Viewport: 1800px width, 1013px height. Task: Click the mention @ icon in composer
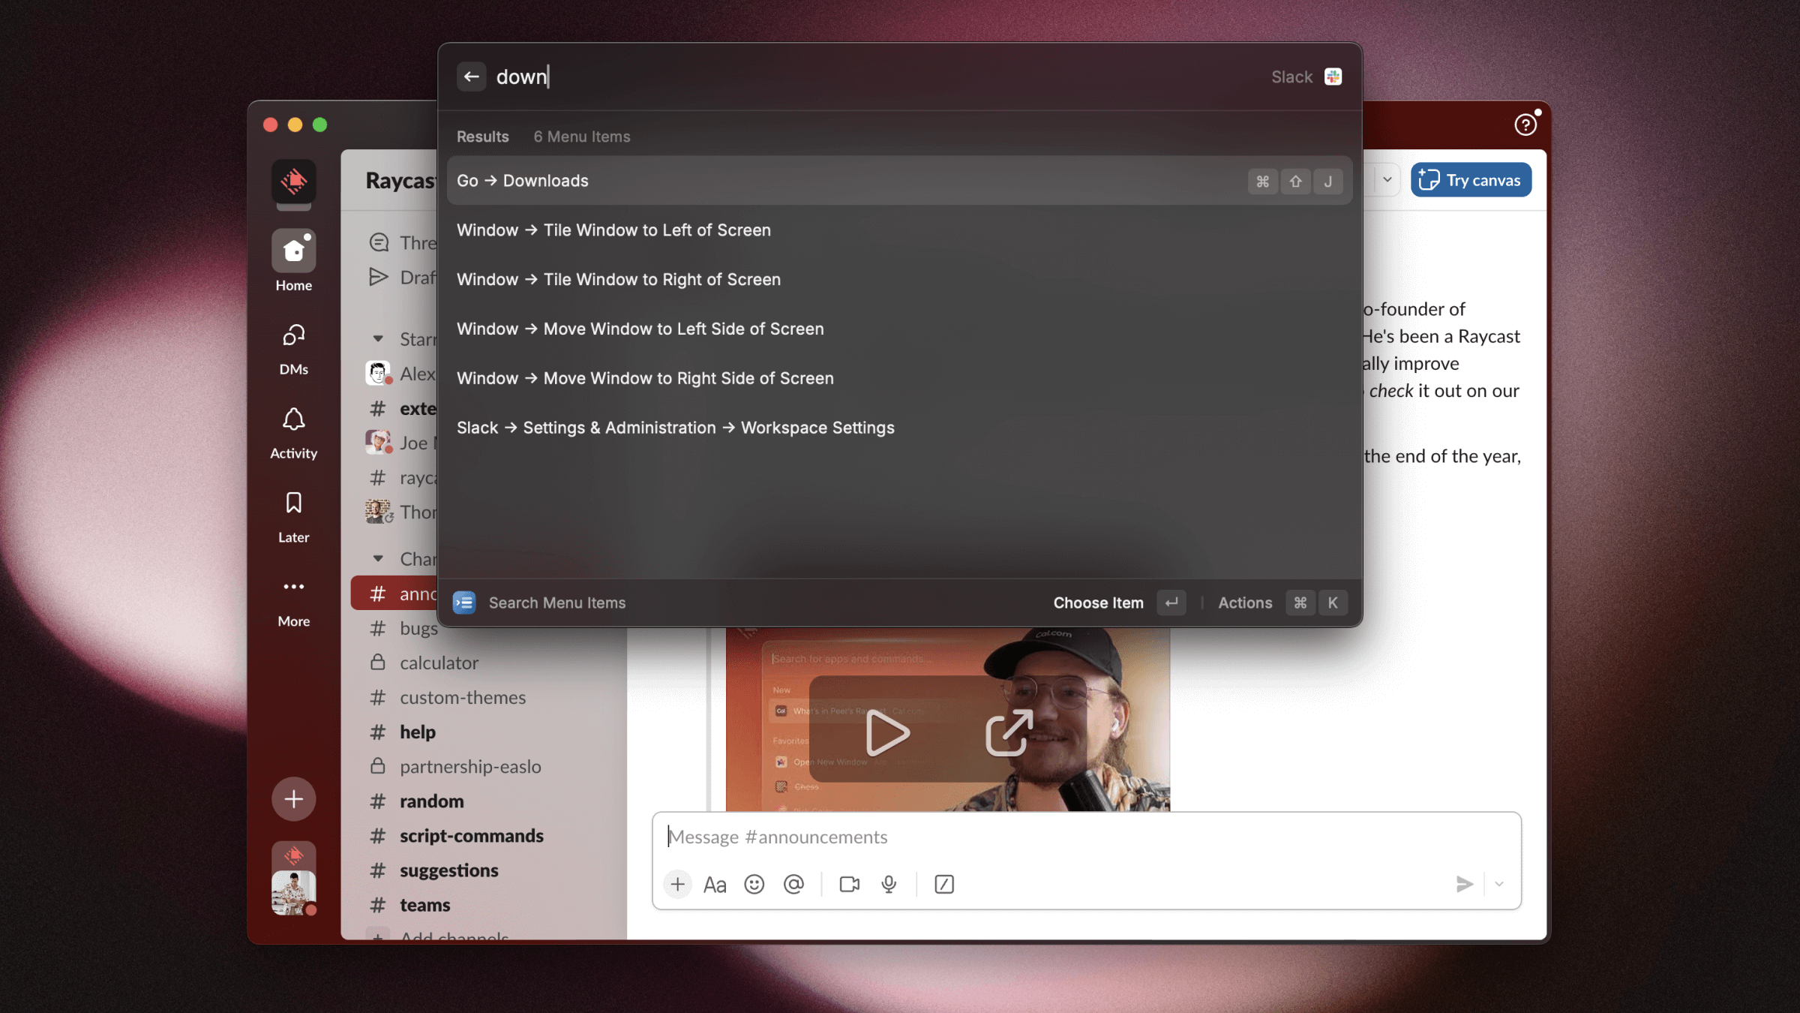pos(793,885)
